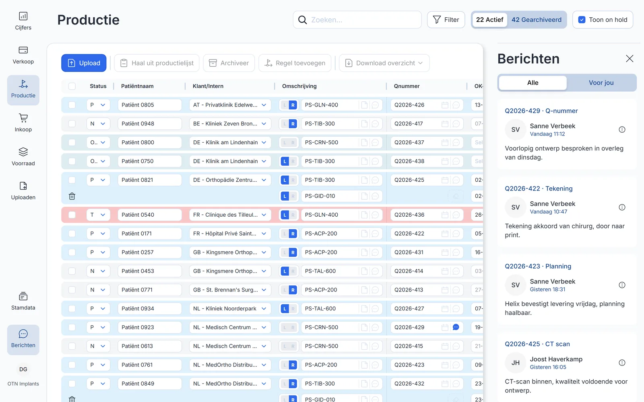The image size is (644, 402).
Task: Expand klant dropdown 'GB - St. Brennan's Surg...'
Action: point(230,290)
